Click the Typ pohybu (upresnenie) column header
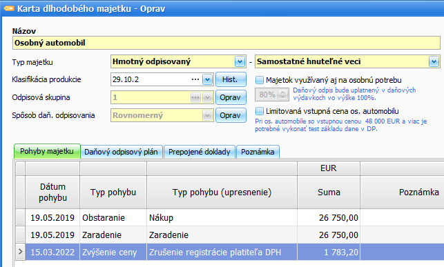This screenshot has width=444, height=267. tap(222, 192)
